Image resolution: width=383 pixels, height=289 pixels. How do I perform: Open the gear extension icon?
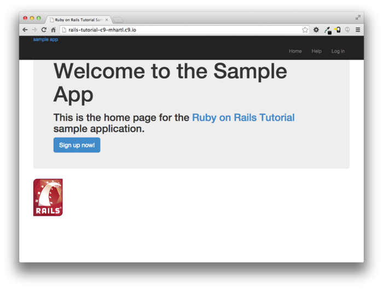(316, 30)
